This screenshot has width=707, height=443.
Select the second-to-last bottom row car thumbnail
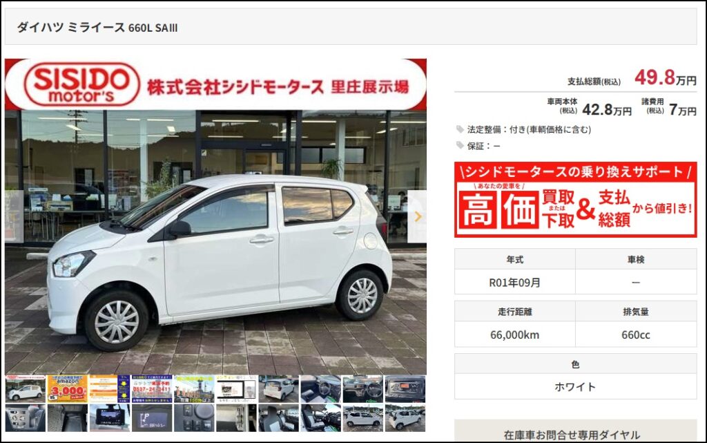tap(363, 417)
